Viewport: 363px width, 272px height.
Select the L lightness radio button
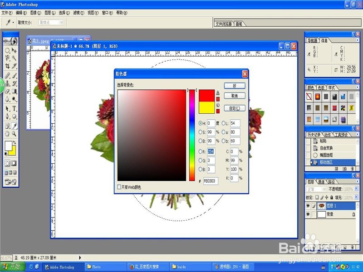pos(224,123)
